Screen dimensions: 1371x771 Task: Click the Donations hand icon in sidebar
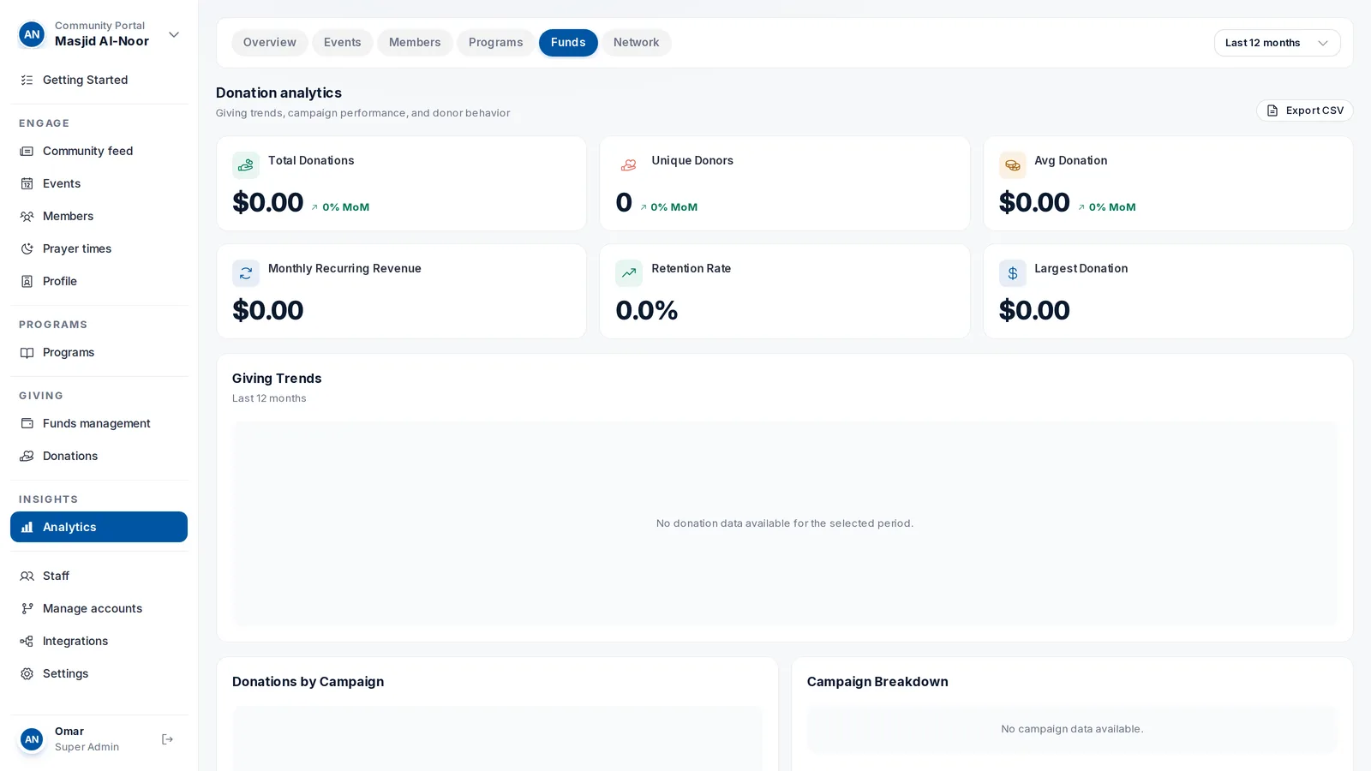coord(27,456)
